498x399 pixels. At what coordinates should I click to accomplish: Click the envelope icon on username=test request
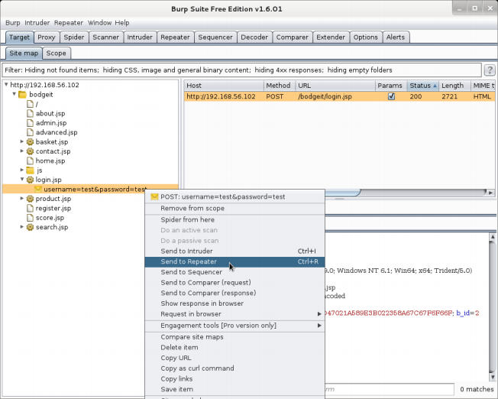[x=37, y=189]
